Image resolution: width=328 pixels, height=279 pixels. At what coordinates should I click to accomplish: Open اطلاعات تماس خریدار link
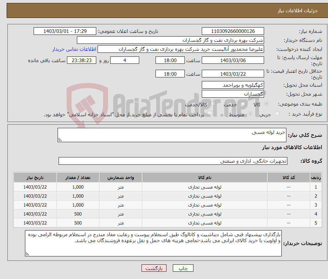tap(74, 49)
